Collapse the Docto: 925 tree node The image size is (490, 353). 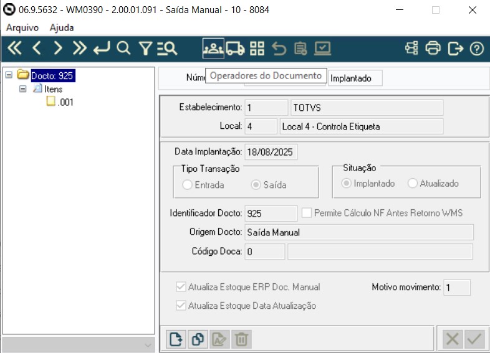pyautogui.click(x=9, y=75)
